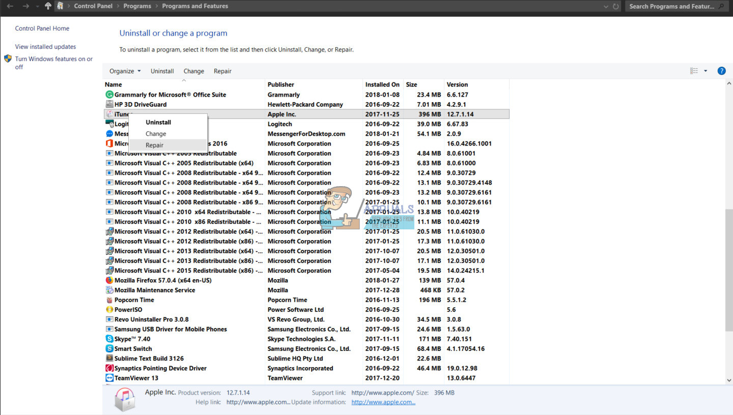Click the Mozilla Firefox 57.0.4 icon
The image size is (733, 415).
click(109, 280)
